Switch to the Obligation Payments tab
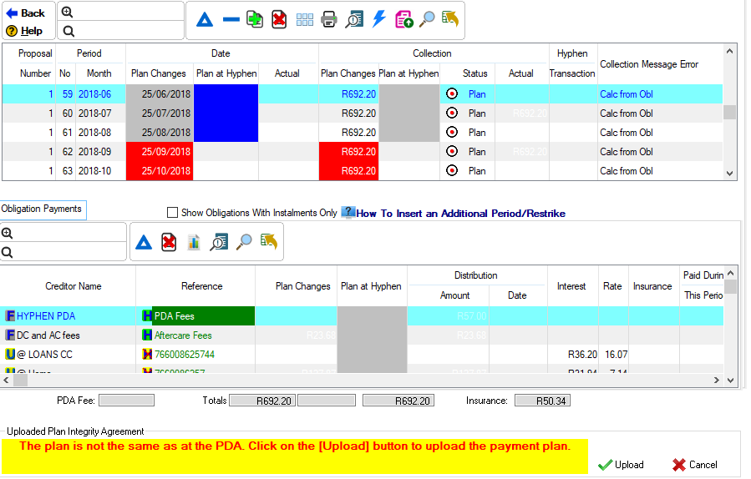The image size is (751, 479). pyautogui.click(x=42, y=209)
